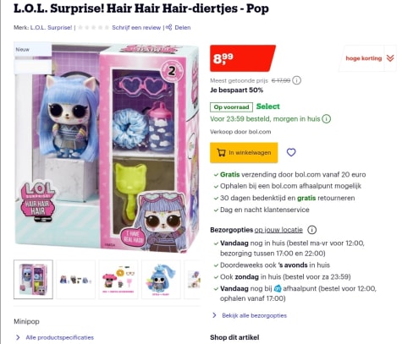Click the shopping cart icon in button

(x=221, y=152)
